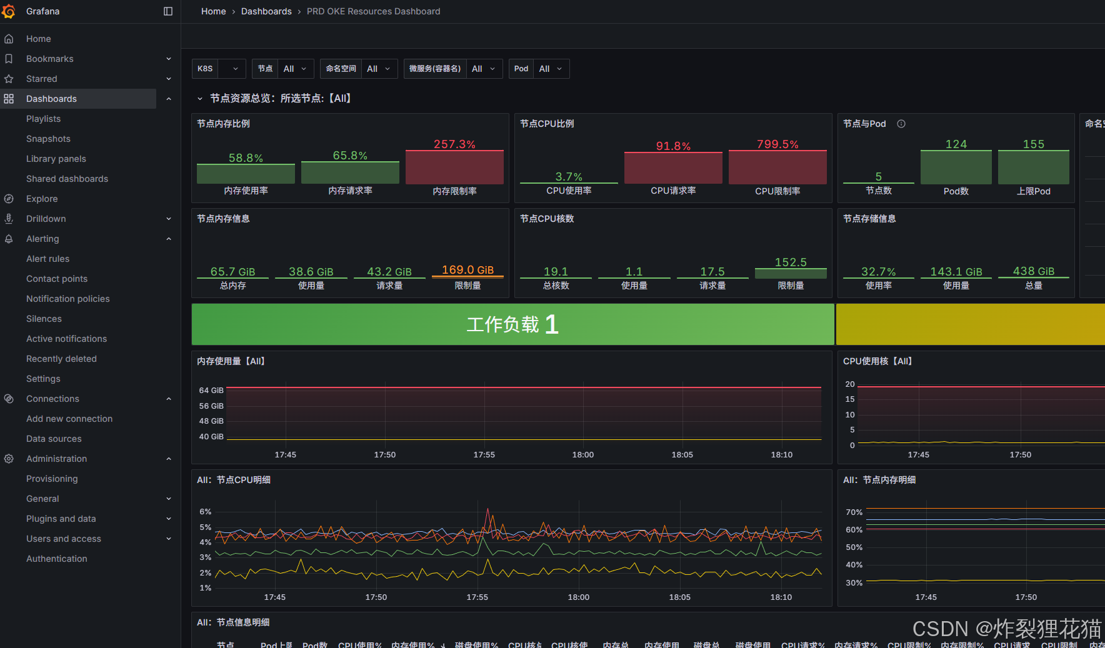Click the Home house icon in sidebar

click(9, 39)
